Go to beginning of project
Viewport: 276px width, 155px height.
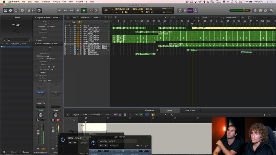[x=60, y=11]
